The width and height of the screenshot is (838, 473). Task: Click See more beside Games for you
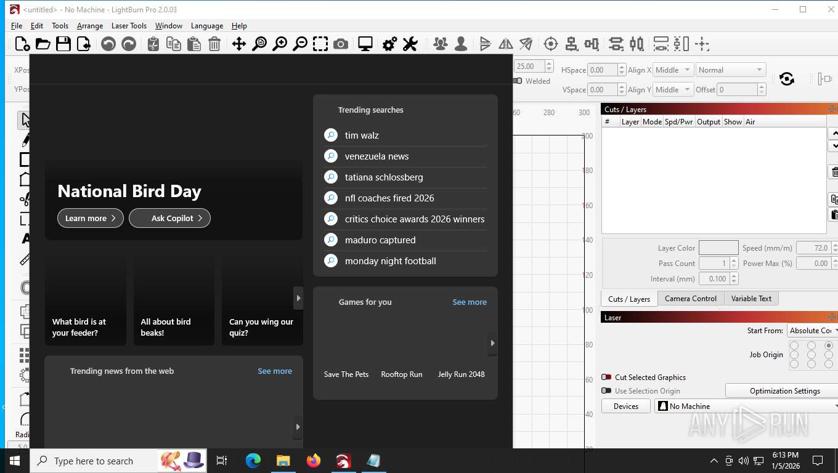(x=470, y=302)
